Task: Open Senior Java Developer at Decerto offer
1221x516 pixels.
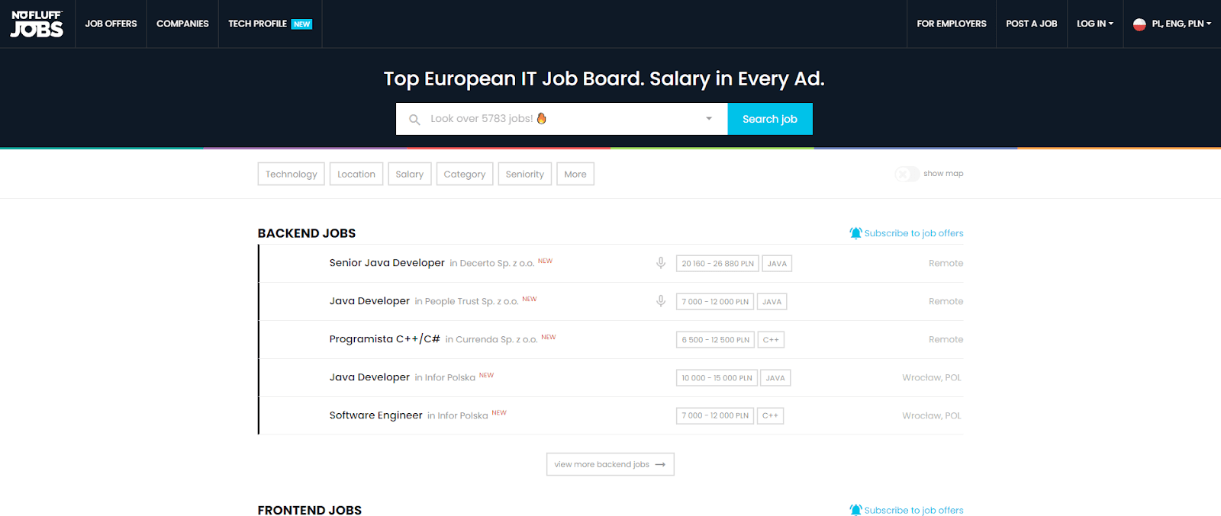Action: coord(611,263)
